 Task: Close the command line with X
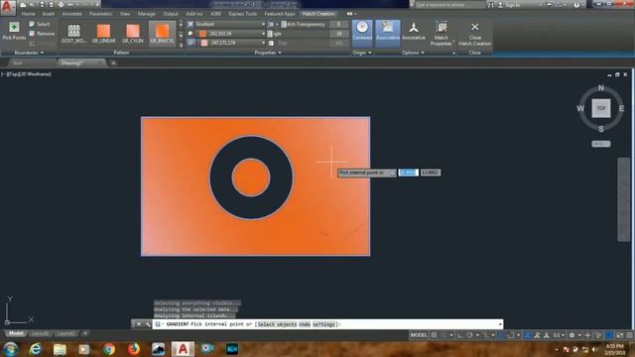click(x=138, y=324)
